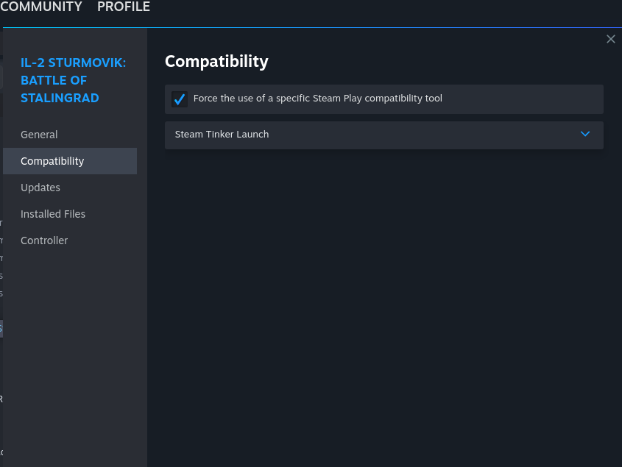Close the properties dialog with the X

tap(610, 38)
